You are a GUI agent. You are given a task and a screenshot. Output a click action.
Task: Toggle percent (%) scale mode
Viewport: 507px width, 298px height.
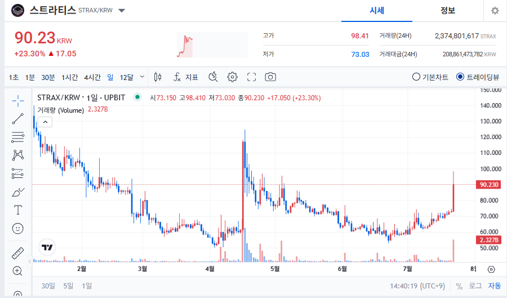coord(459,286)
